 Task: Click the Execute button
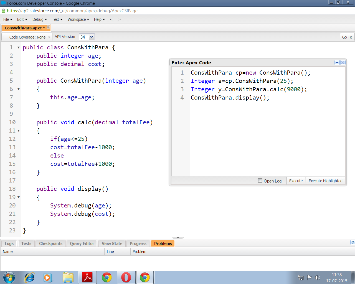point(296,181)
